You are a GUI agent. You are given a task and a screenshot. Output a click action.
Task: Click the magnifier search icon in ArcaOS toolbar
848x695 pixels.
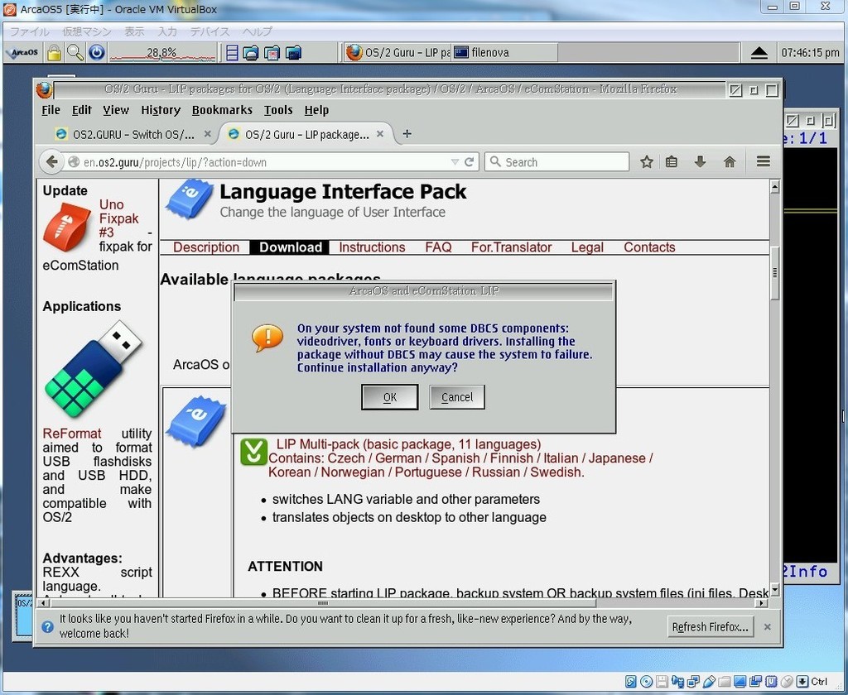click(75, 52)
